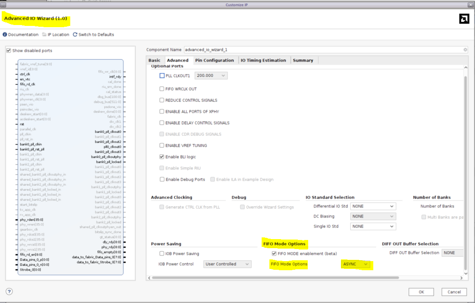The width and height of the screenshot is (475, 303).
Task: Cancel the IP customization dialog
Action: pos(454,292)
